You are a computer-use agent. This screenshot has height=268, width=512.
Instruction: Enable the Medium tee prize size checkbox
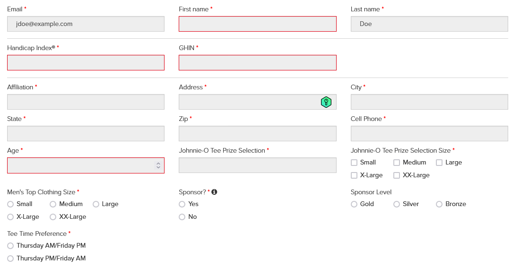click(x=397, y=163)
